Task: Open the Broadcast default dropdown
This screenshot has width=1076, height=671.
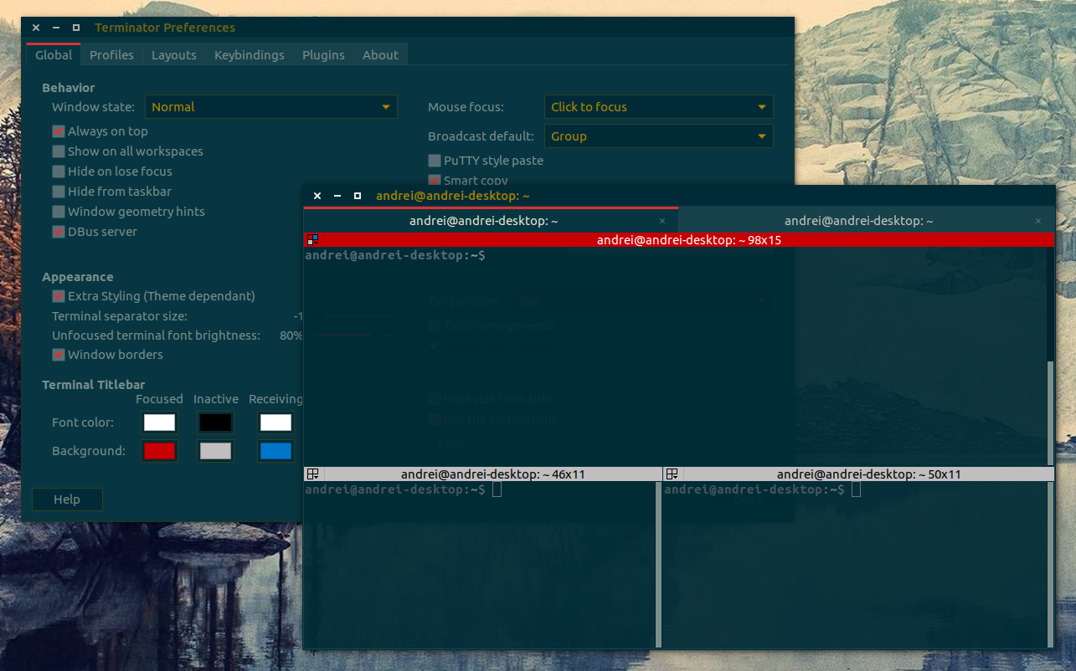Action: pyautogui.click(x=658, y=136)
